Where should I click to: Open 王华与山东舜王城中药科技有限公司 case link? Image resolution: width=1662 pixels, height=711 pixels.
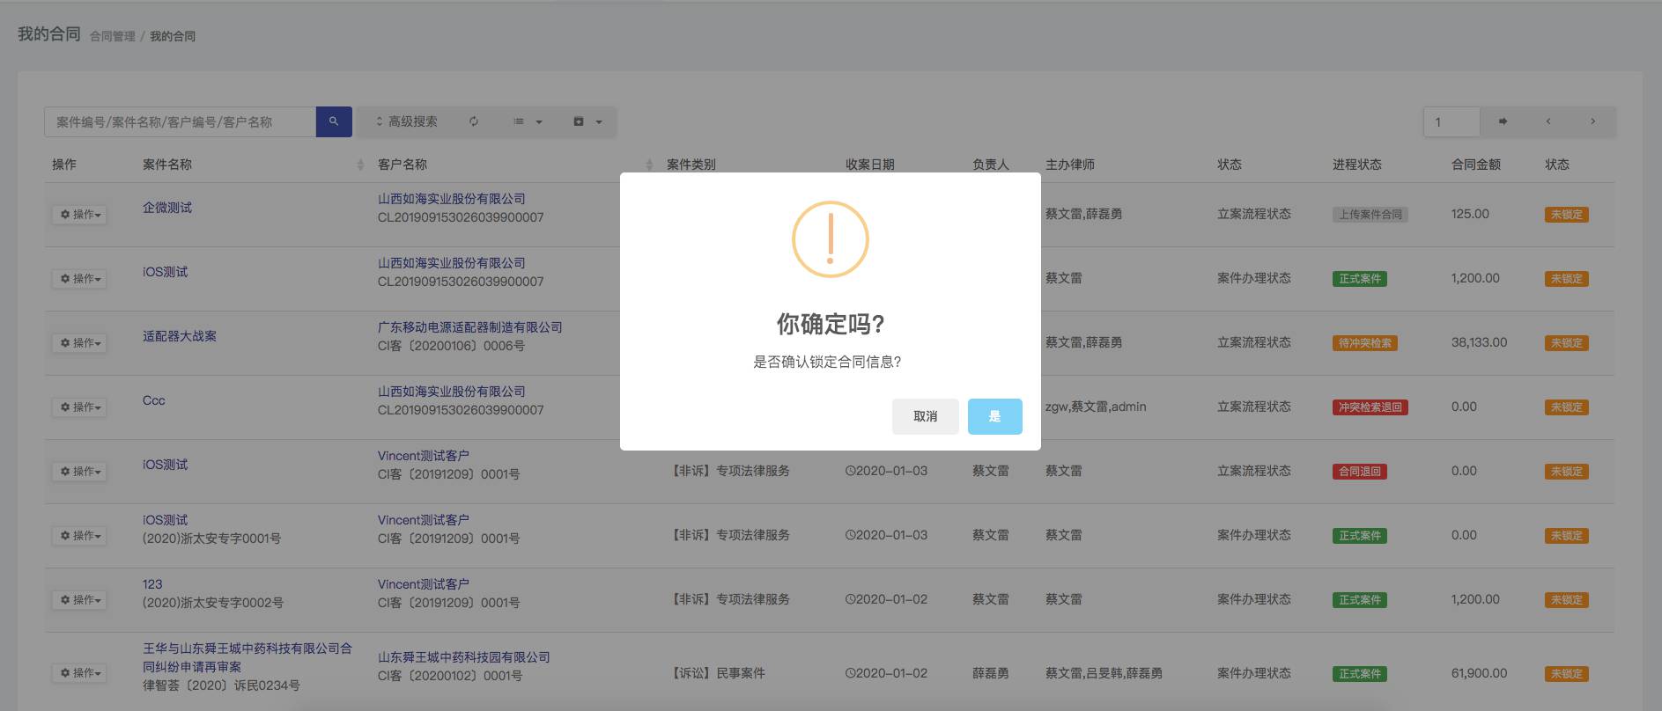247,657
